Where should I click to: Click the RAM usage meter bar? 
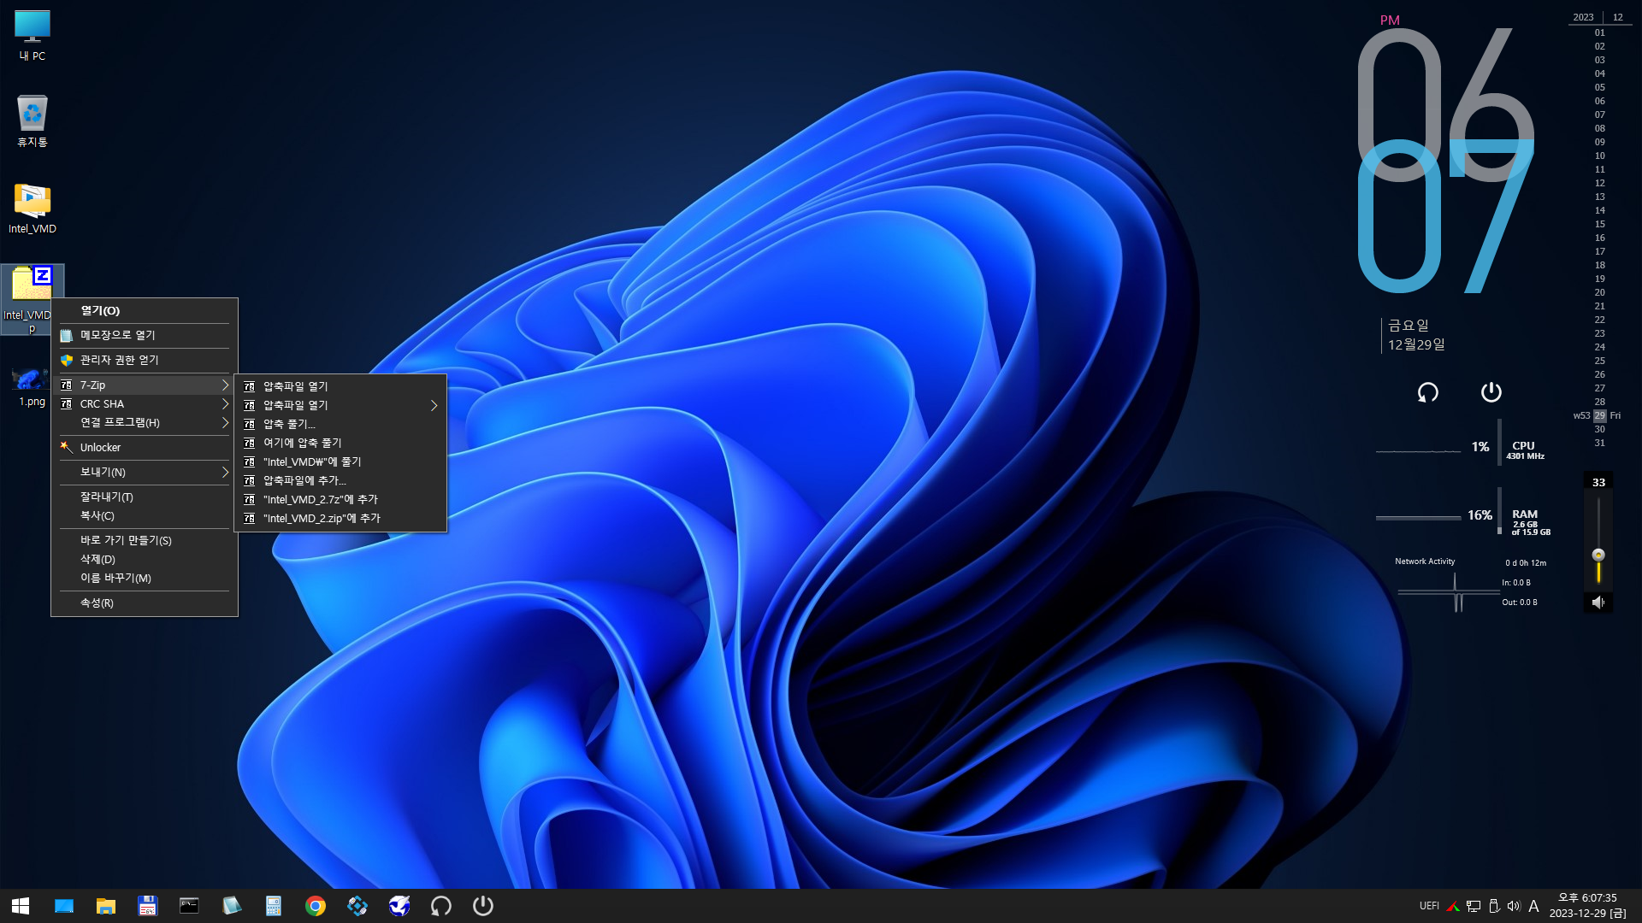coord(1499,511)
